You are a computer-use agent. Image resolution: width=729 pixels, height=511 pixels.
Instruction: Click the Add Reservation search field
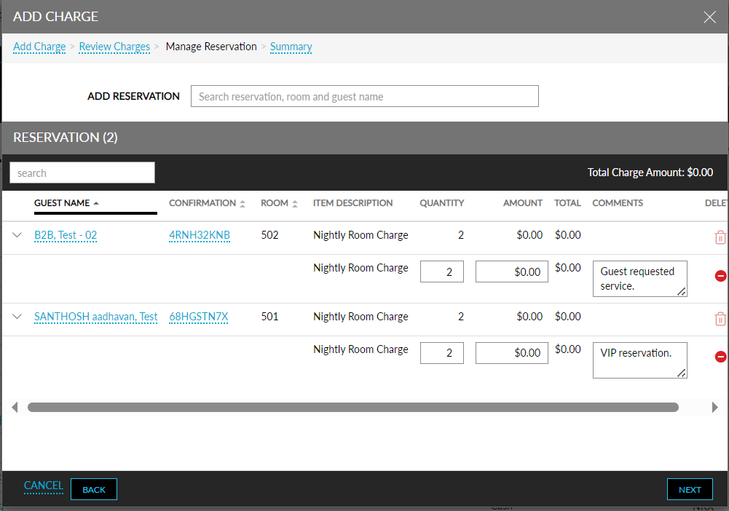click(x=364, y=96)
